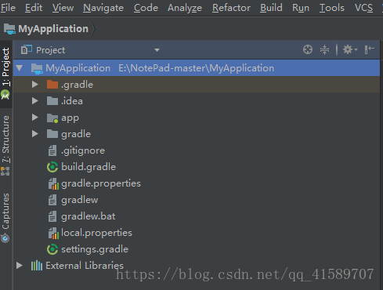The width and height of the screenshot is (383, 290).
Task: Click the Captures stopwatch icon
Action: click(5, 238)
